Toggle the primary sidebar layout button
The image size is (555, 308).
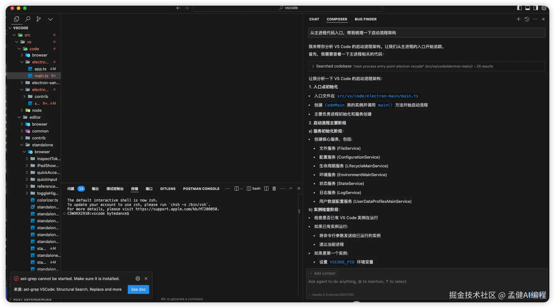tap(519, 8)
